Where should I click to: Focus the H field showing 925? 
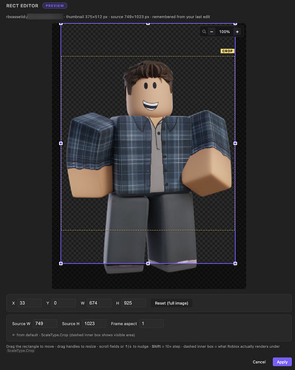coord(134,303)
